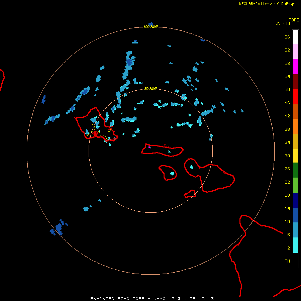Click the legend value 14
301x301 pixels.
[287, 208]
